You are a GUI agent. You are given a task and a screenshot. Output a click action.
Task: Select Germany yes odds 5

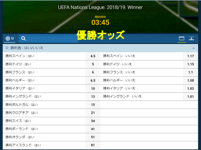(93, 64)
